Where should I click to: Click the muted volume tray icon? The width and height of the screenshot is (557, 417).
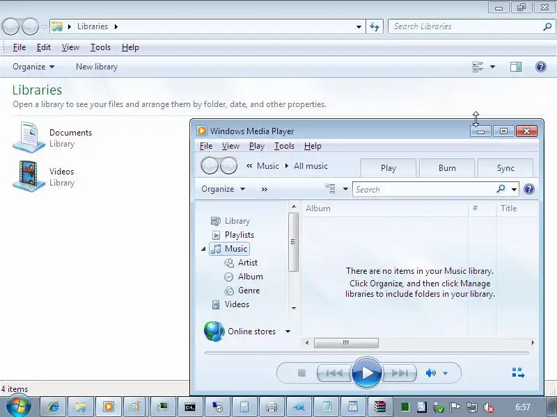489,407
